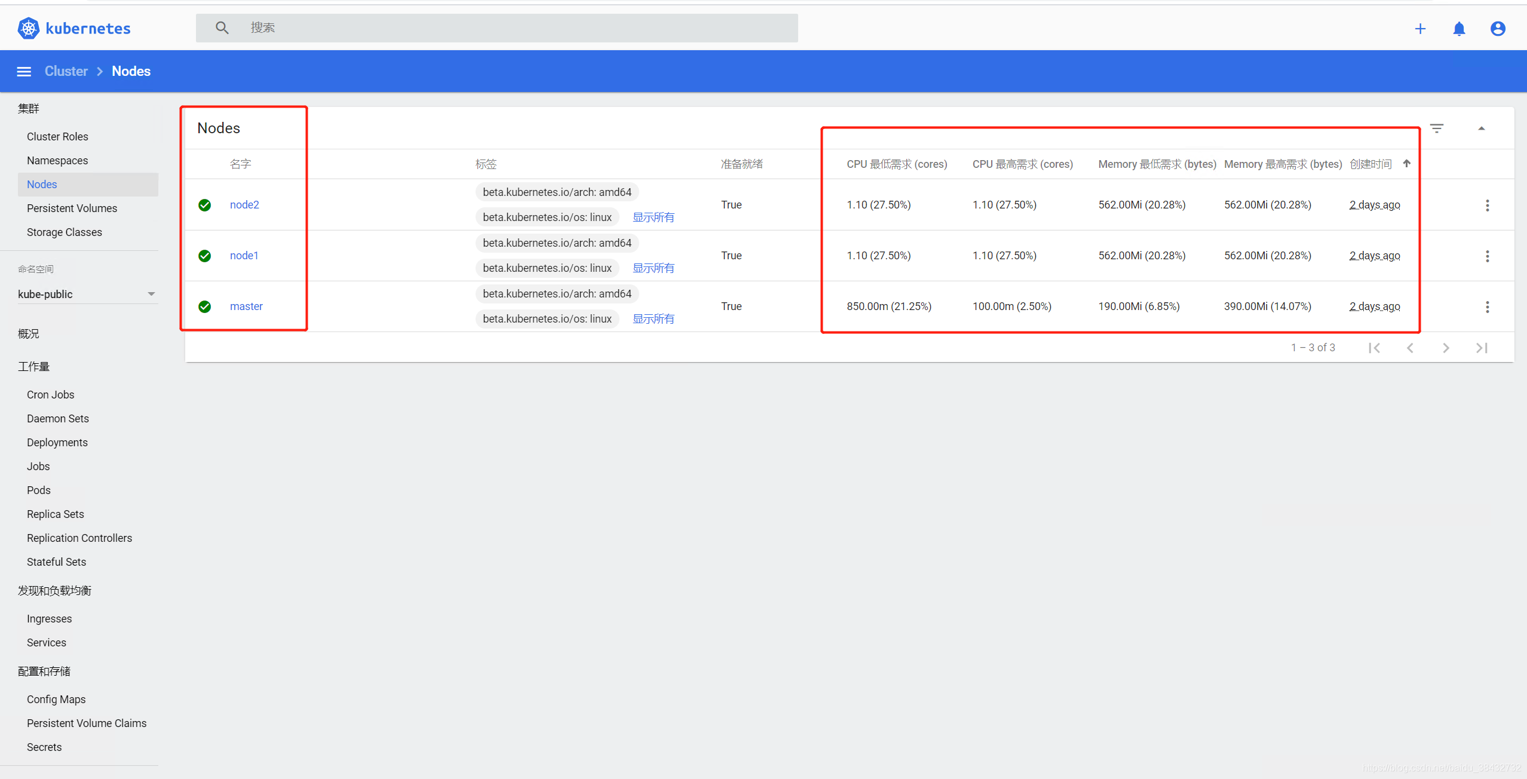Click the search input field
The image size is (1527, 779).
[496, 28]
